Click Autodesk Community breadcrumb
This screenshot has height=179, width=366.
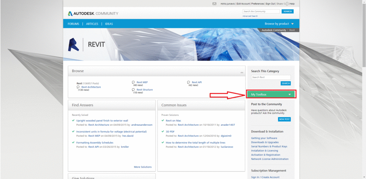(274, 30)
